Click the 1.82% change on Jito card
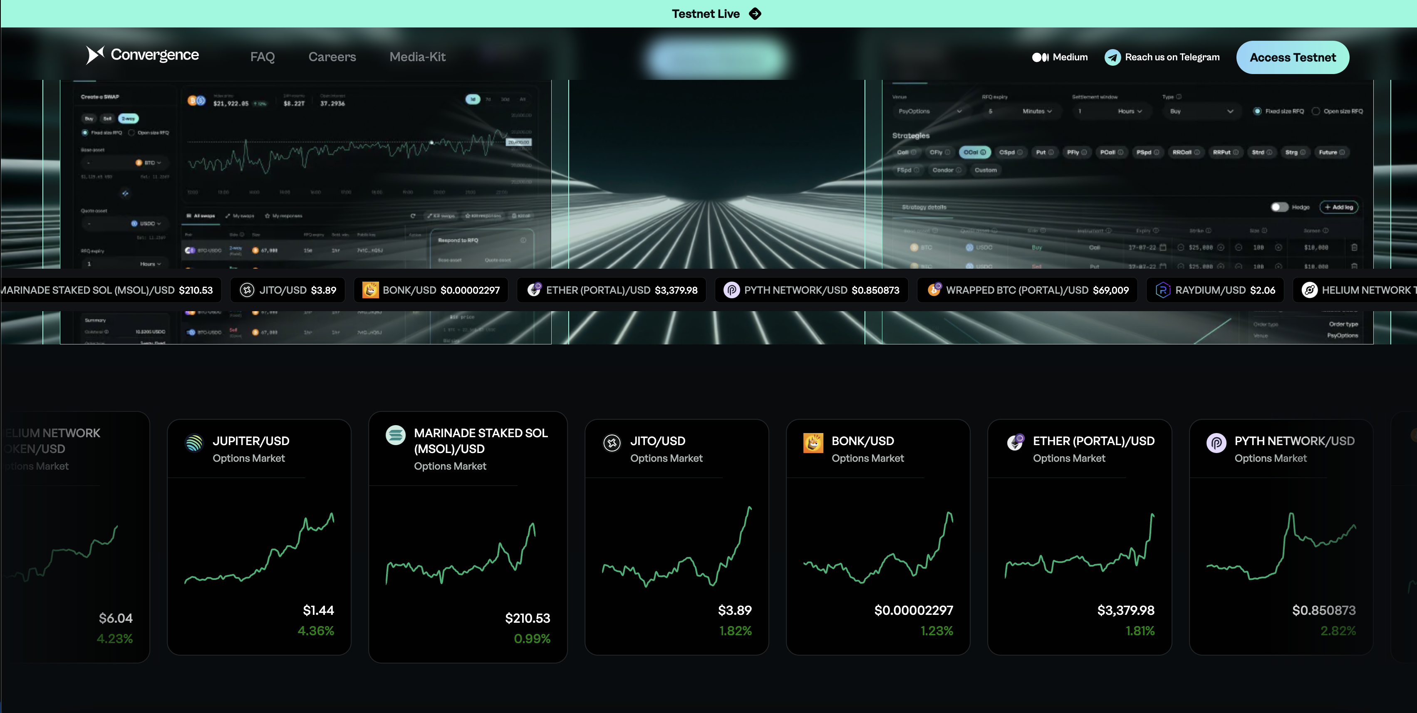This screenshot has width=1417, height=713. [x=736, y=631]
